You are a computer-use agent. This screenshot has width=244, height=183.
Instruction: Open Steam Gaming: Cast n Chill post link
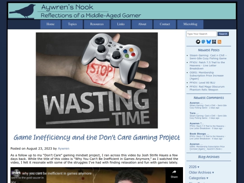tap(208, 57)
